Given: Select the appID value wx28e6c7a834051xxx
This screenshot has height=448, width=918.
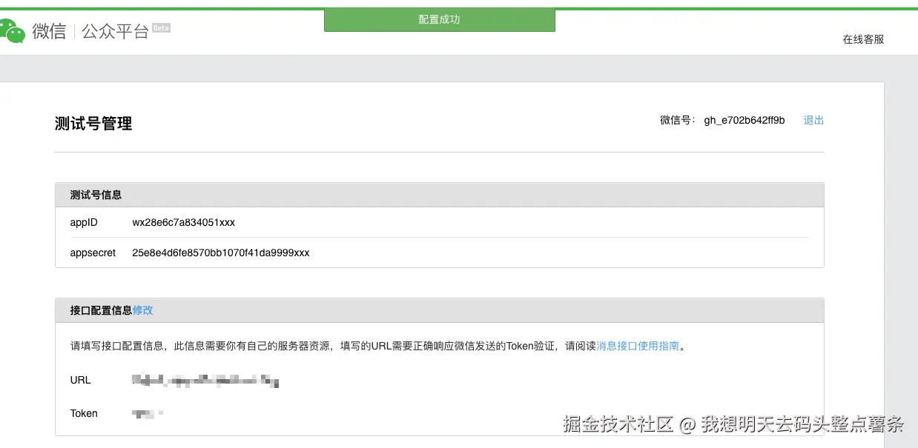Looking at the screenshot, I should 184,222.
